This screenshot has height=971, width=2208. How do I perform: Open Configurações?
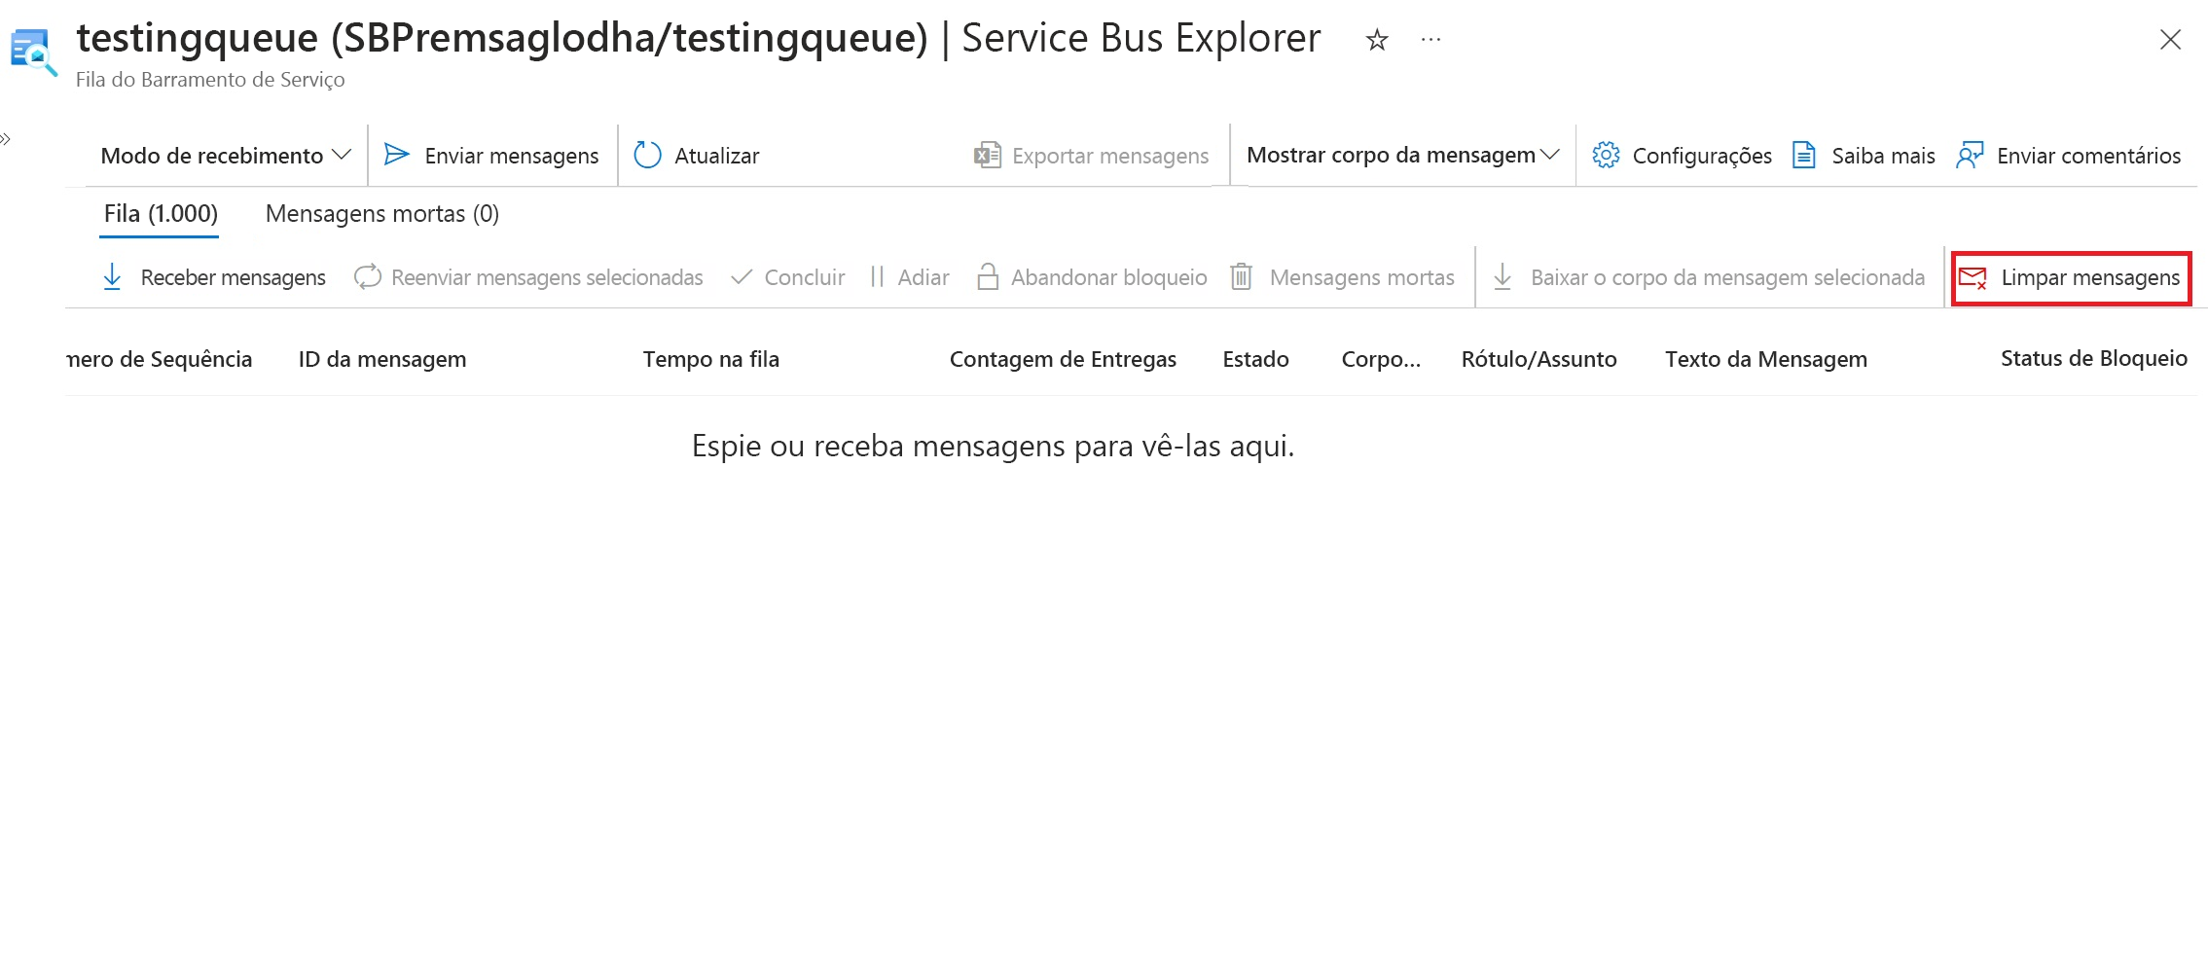point(1682,156)
